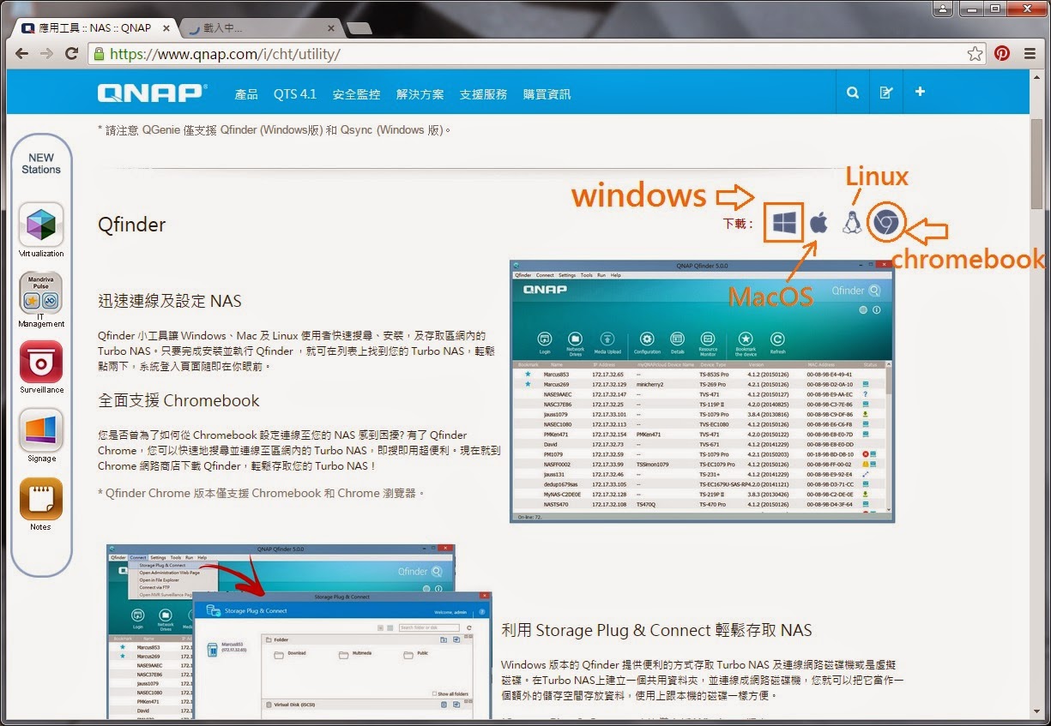Click the Qfinder section heading
Image resolution: width=1051 pixels, height=726 pixels.
[x=131, y=225]
